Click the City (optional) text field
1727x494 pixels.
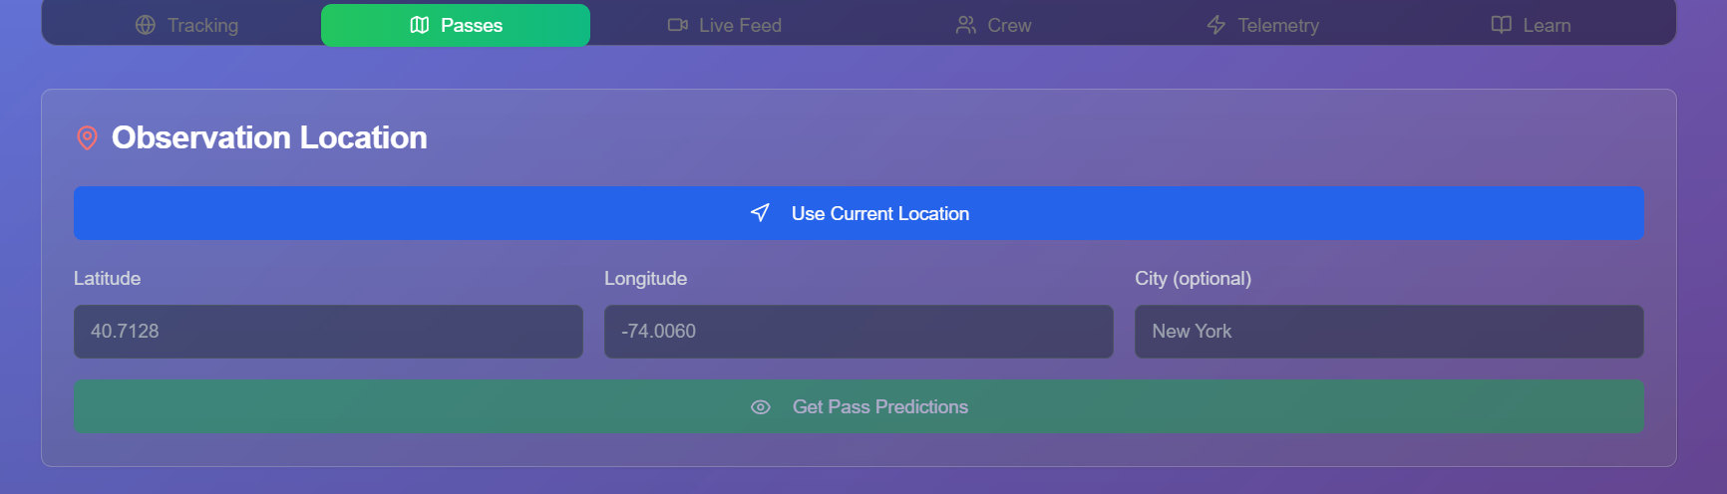[x=1389, y=332]
